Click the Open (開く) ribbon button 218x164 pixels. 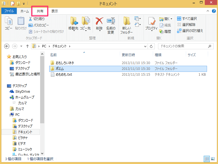pos(165,19)
